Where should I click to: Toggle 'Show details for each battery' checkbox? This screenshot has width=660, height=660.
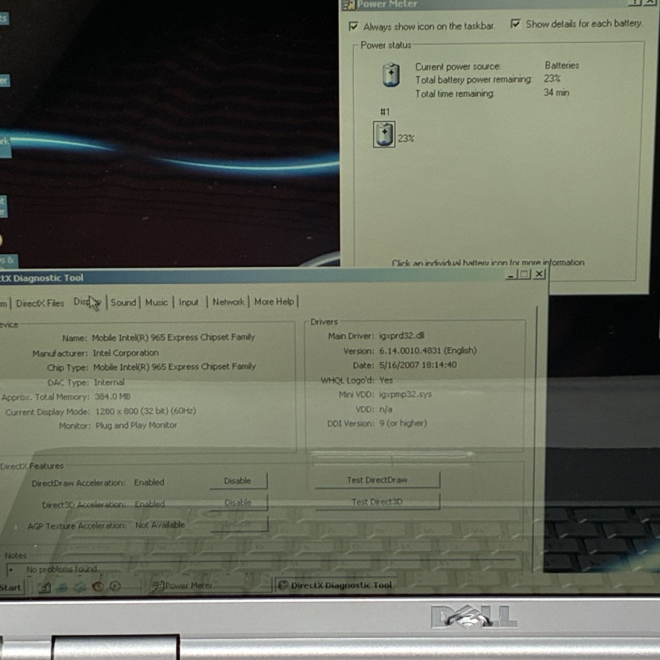[x=515, y=24]
